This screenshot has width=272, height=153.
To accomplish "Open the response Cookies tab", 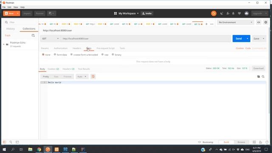I will (53, 69).
